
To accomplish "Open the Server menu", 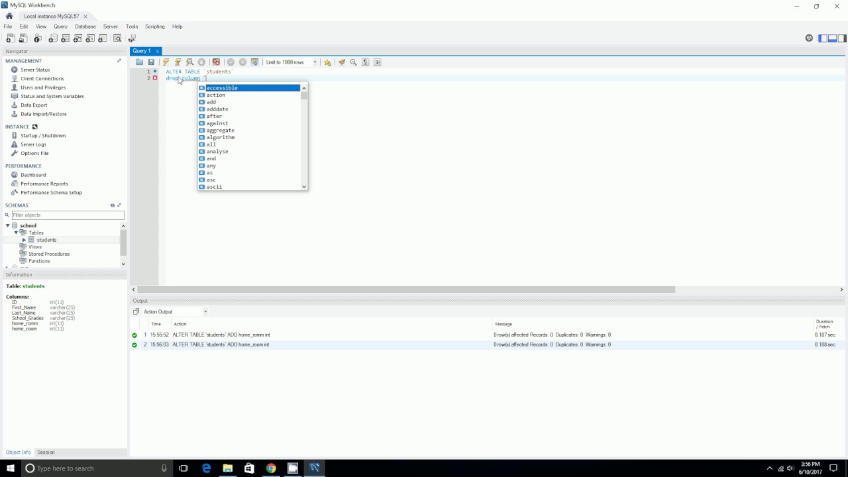I will pyautogui.click(x=111, y=26).
